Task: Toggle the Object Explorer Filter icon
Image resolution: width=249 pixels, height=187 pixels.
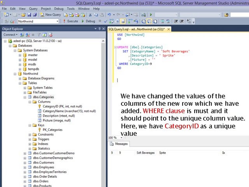Action: [x=39, y=35]
